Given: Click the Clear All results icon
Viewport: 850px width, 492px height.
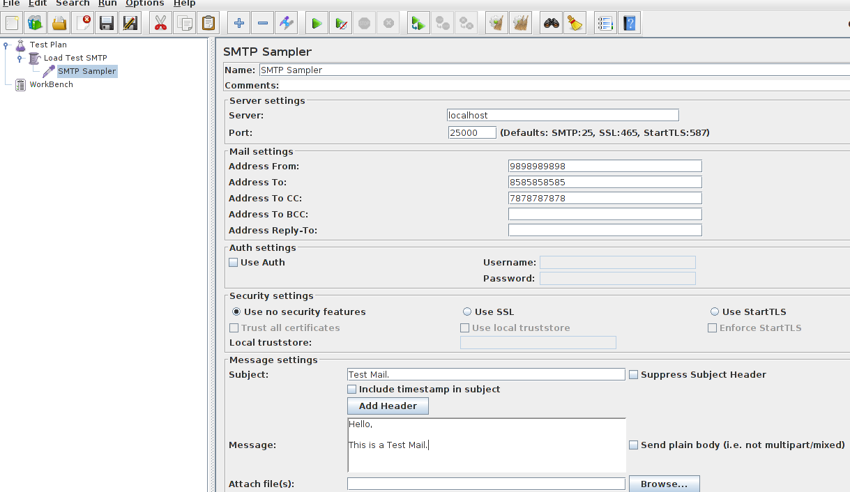Looking at the screenshot, I should pyautogui.click(x=520, y=23).
